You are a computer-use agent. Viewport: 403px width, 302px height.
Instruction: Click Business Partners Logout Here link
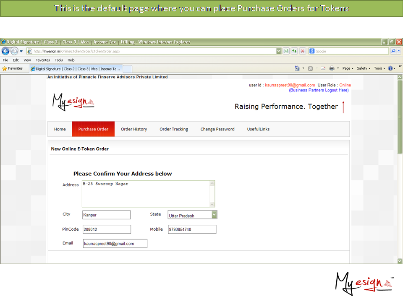319,90
